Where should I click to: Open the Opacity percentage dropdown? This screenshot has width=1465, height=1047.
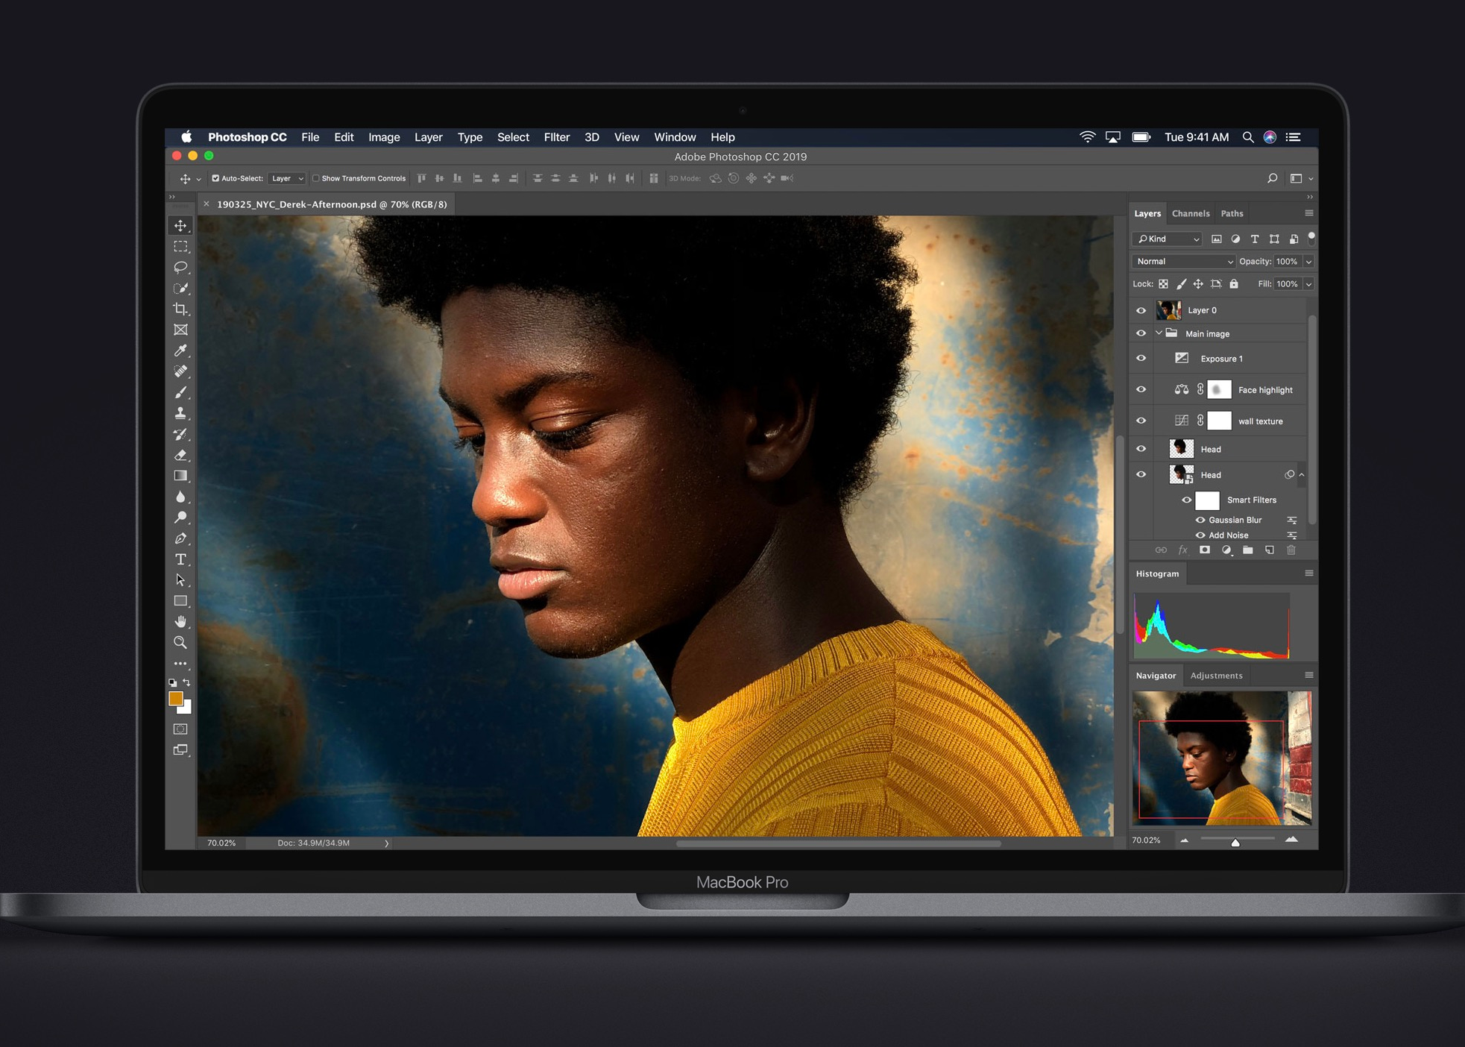tap(1306, 260)
